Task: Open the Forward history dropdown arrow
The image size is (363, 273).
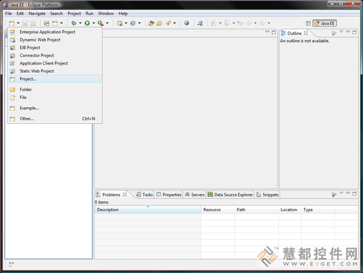Action: (269, 23)
